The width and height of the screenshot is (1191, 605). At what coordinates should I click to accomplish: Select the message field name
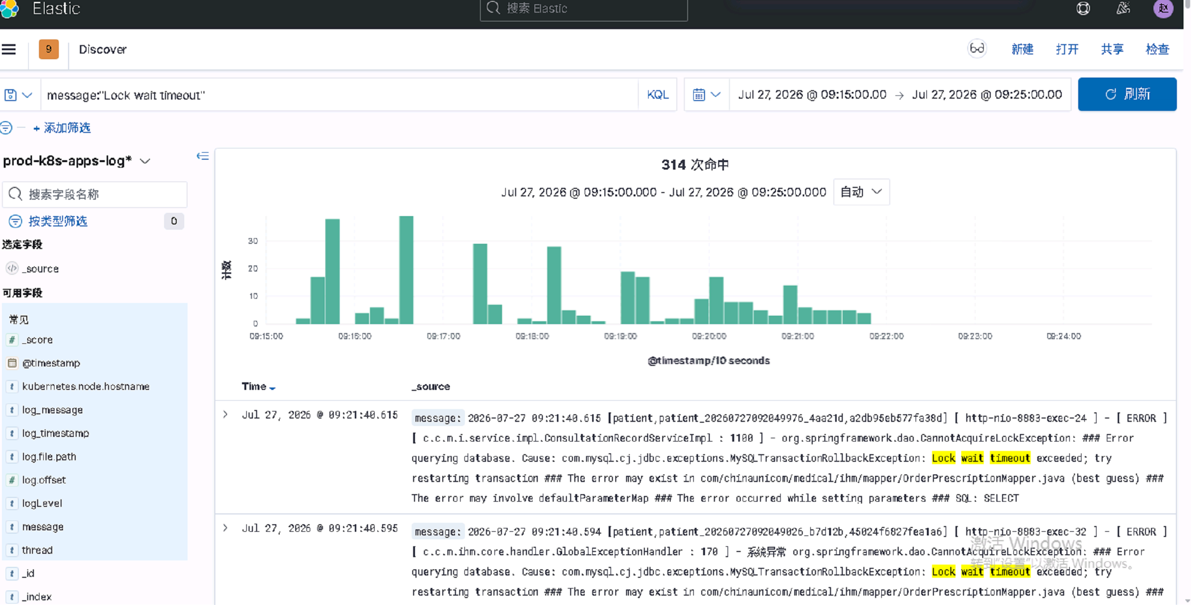43,527
